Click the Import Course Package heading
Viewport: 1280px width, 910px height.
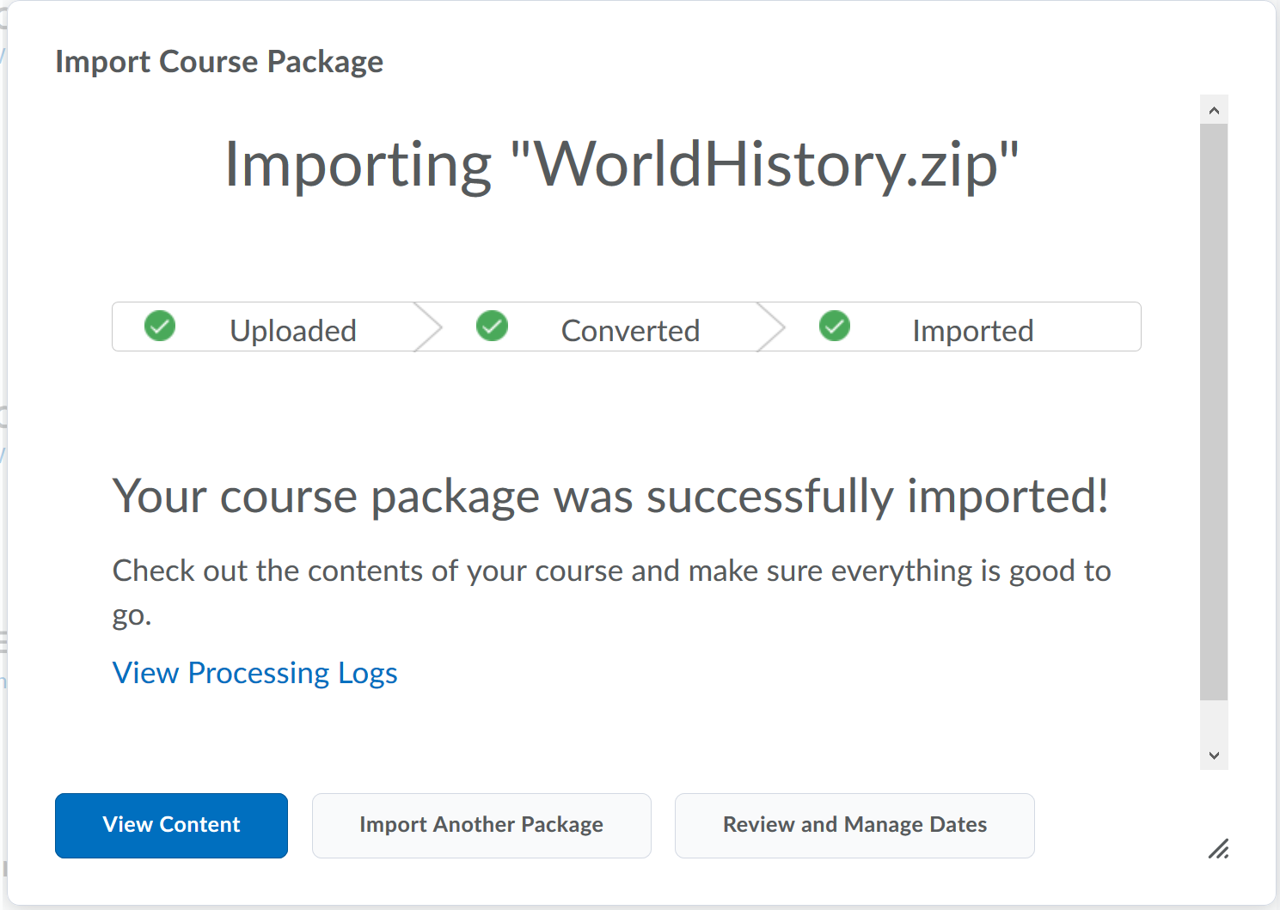[219, 61]
